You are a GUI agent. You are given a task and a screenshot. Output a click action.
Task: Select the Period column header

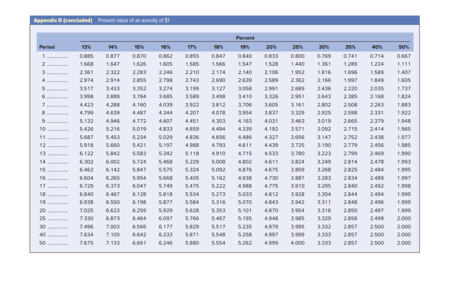click(47, 47)
